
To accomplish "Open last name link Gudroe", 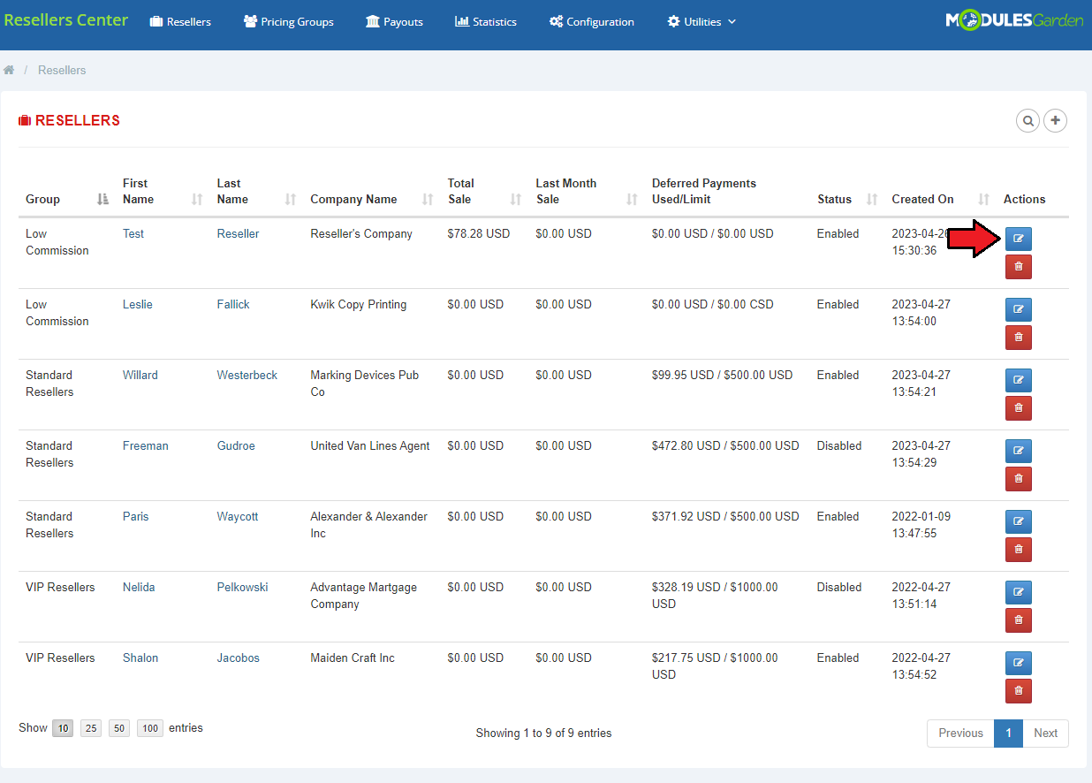I will click(x=236, y=445).
